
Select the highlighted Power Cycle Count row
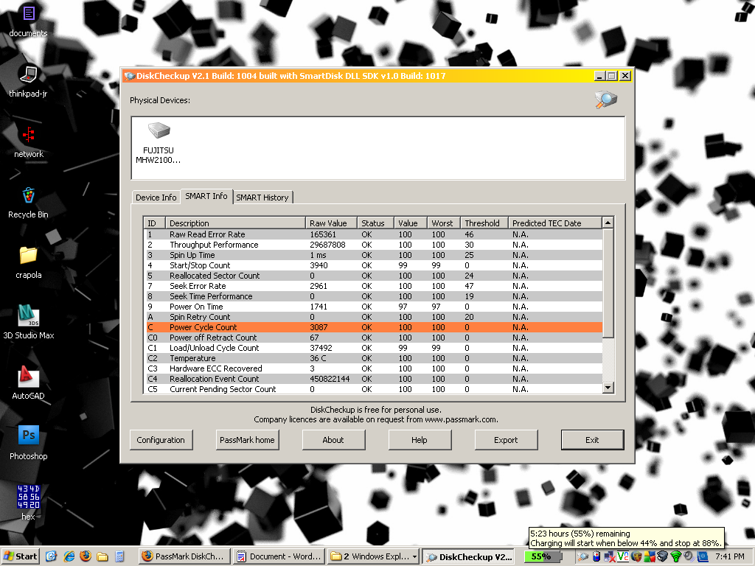(374, 327)
